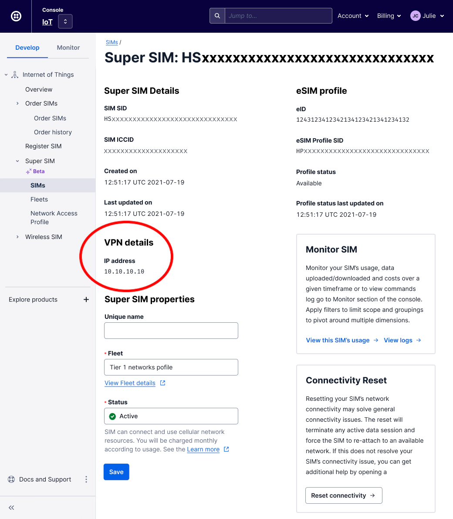
Task: Open the Status Active selector
Action: (171, 416)
